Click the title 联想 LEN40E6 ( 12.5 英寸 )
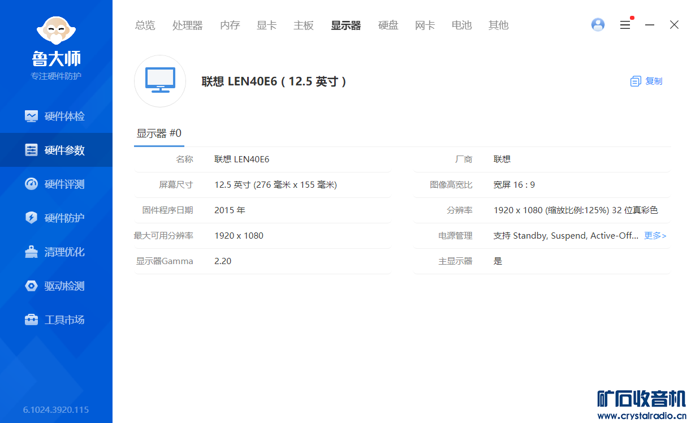Screen dimensions: 691x423 (274, 81)
